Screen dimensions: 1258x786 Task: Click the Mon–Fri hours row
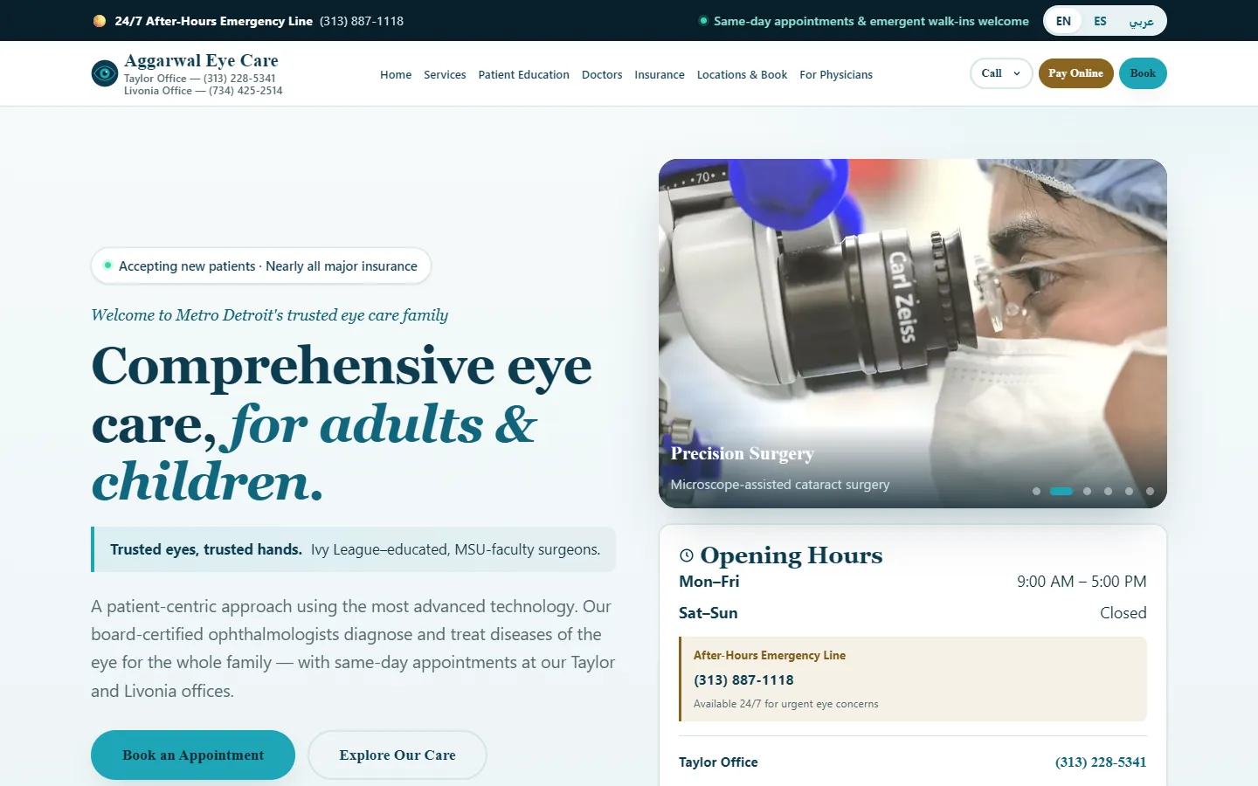tap(913, 582)
